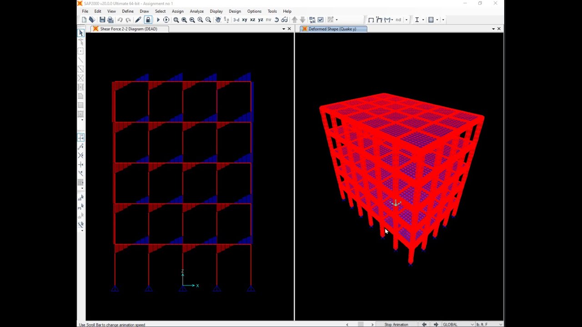Click the Redo arrow icon

[128, 20]
